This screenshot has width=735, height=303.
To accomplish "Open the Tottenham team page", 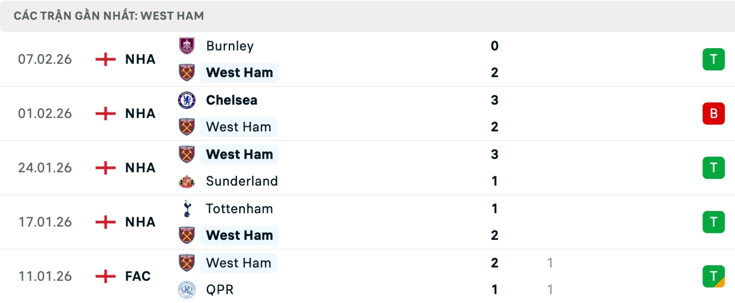I will 239,209.
